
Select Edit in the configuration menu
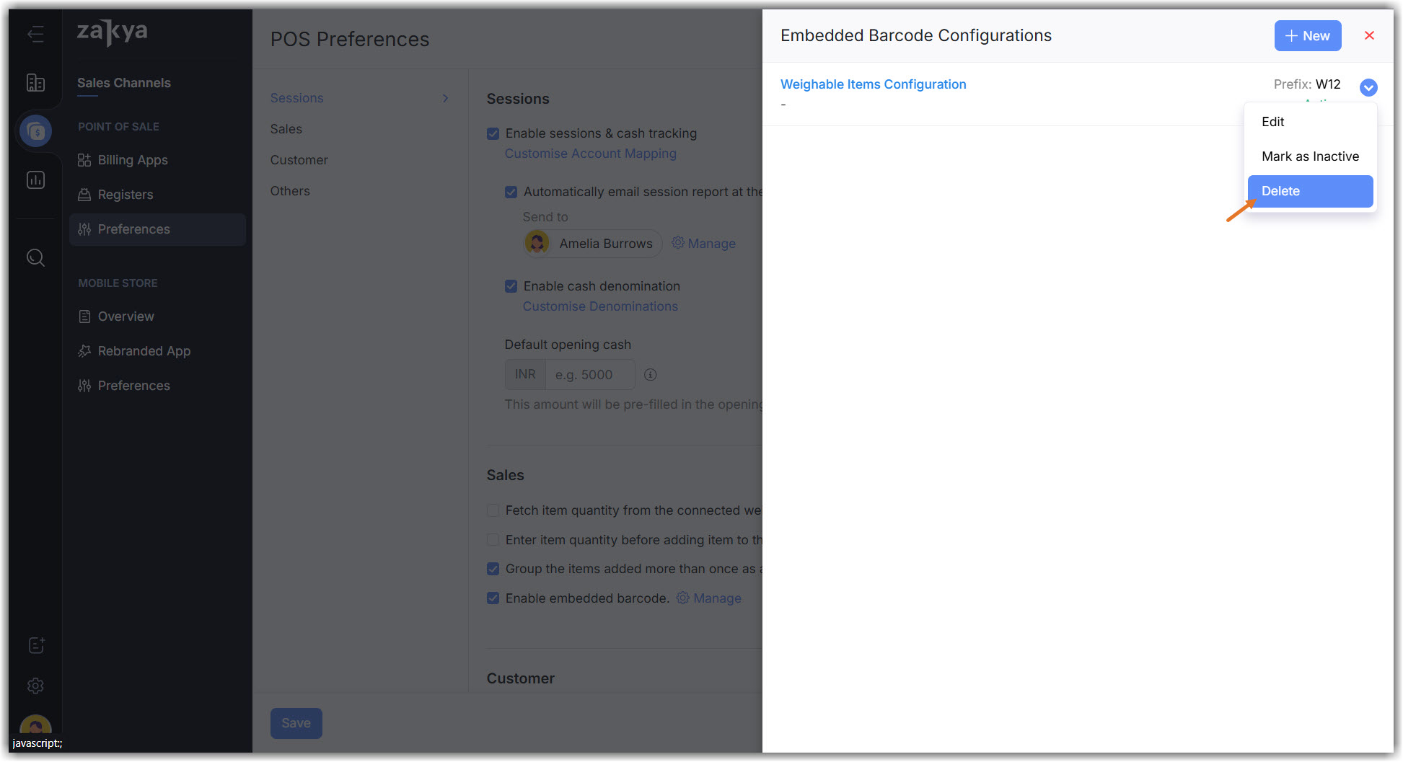(x=1273, y=122)
